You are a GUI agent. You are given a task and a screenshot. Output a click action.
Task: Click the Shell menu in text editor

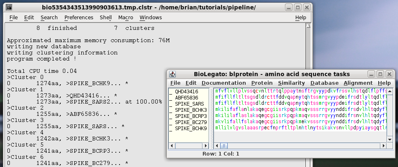point(106,18)
